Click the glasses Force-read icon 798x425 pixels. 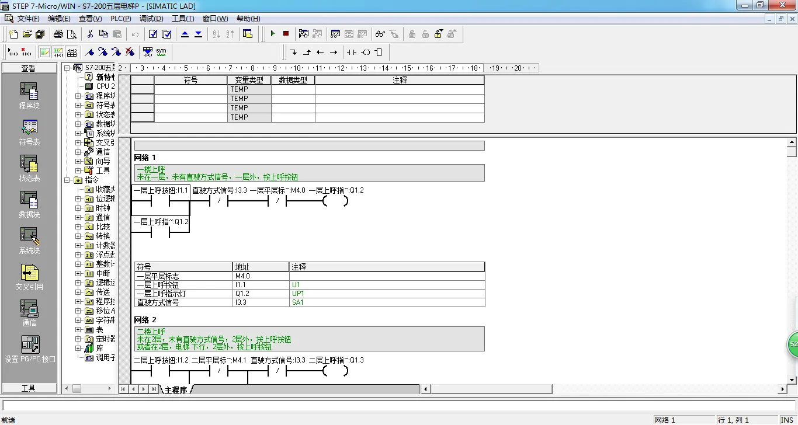(x=380, y=34)
